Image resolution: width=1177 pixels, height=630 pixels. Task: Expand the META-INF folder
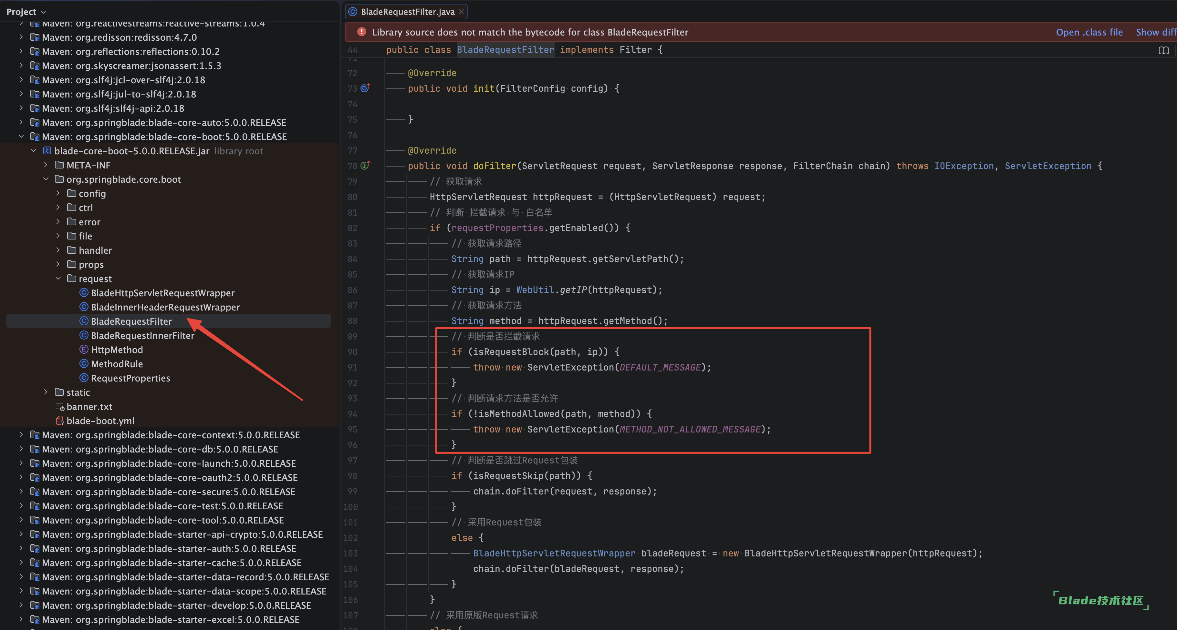pos(46,165)
